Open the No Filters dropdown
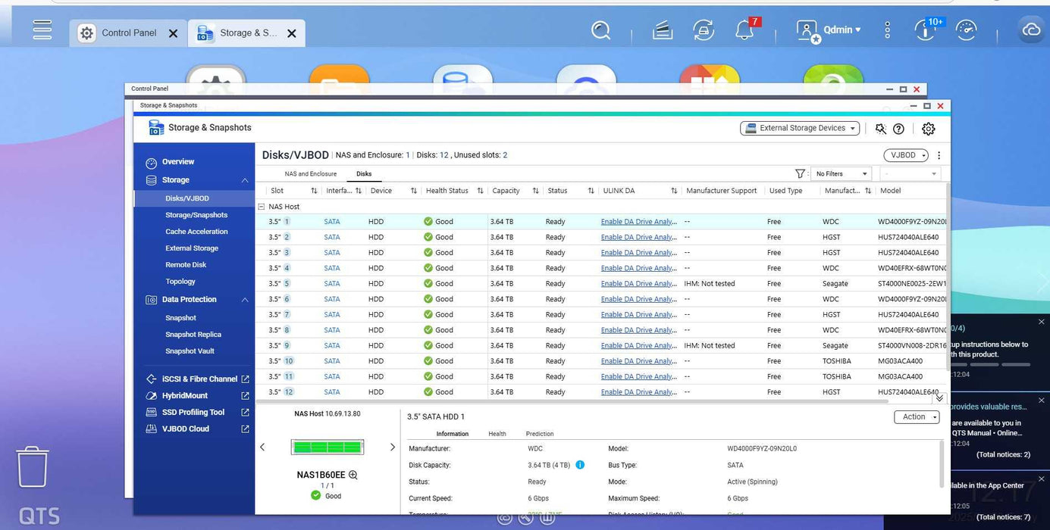This screenshot has height=530, width=1050. point(841,173)
